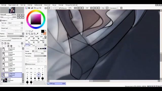Select the eyedropper color picker tool

point(37,34)
